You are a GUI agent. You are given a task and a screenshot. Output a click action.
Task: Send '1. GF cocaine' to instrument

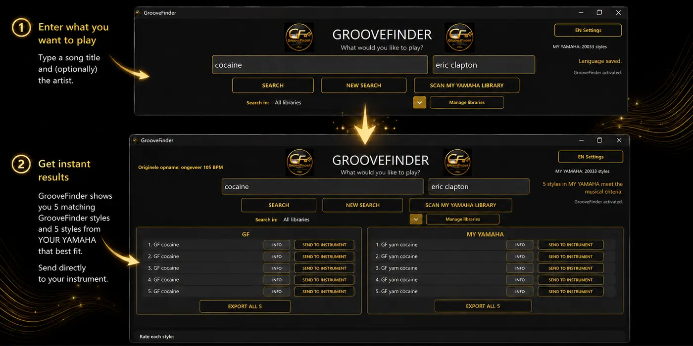[x=324, y=245]
